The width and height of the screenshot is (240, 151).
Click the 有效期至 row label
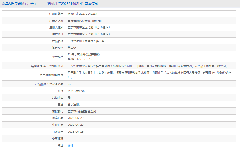[57, 132]
